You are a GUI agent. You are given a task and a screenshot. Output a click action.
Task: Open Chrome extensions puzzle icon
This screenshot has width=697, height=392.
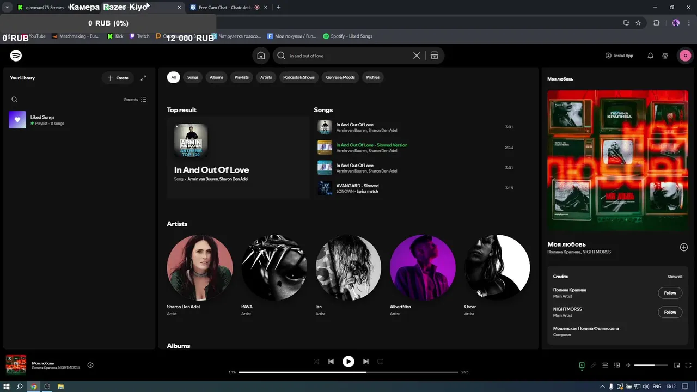[x=656, y=23]
